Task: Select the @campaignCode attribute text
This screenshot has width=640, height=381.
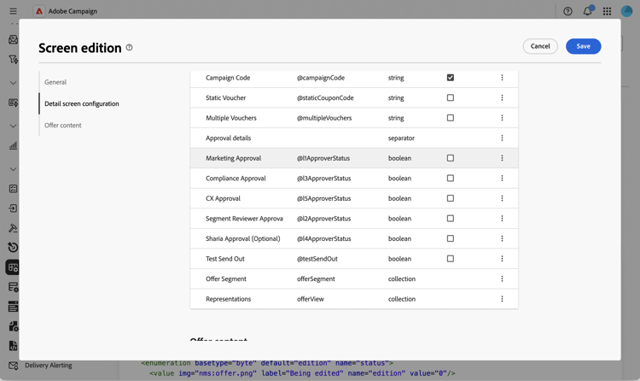Action: [321, 78]
